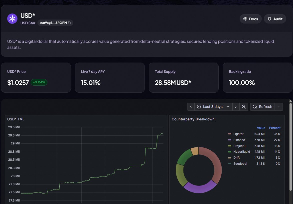Refresh the dashboard
The width and height of the screenshot is (293, 204).
(x=262, y=107)
